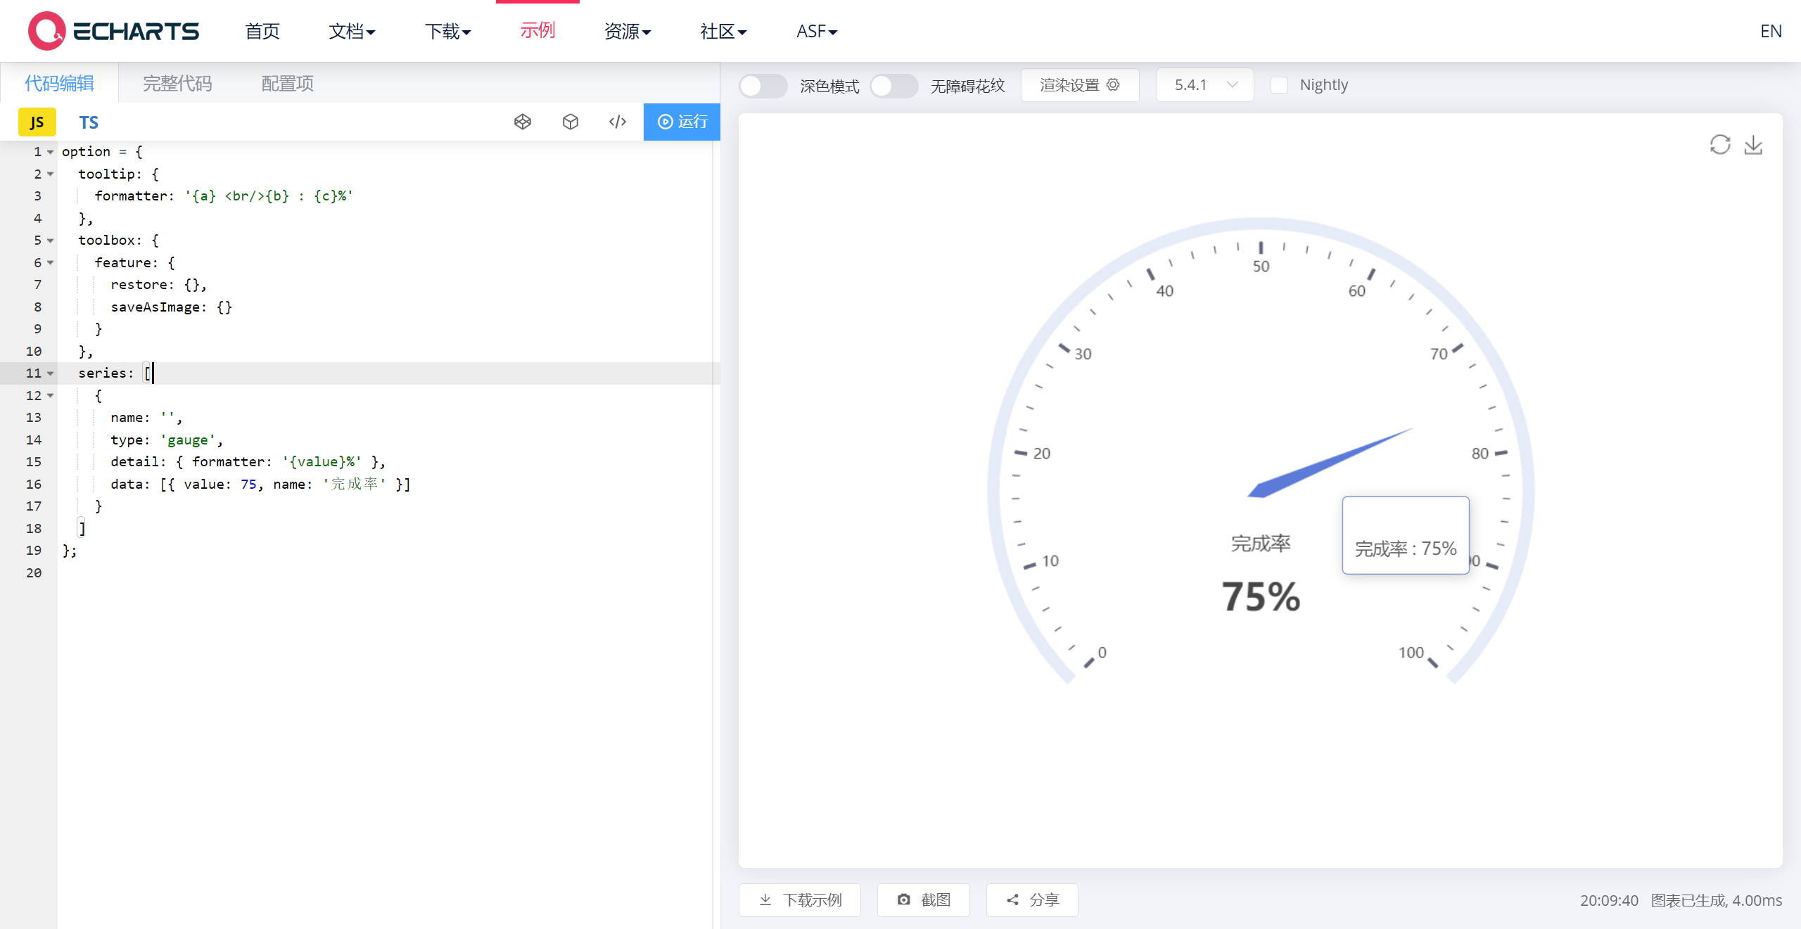Expand the 文档 navigation menu
Viewport: 1801px width, 929px height.
(352, 31)
